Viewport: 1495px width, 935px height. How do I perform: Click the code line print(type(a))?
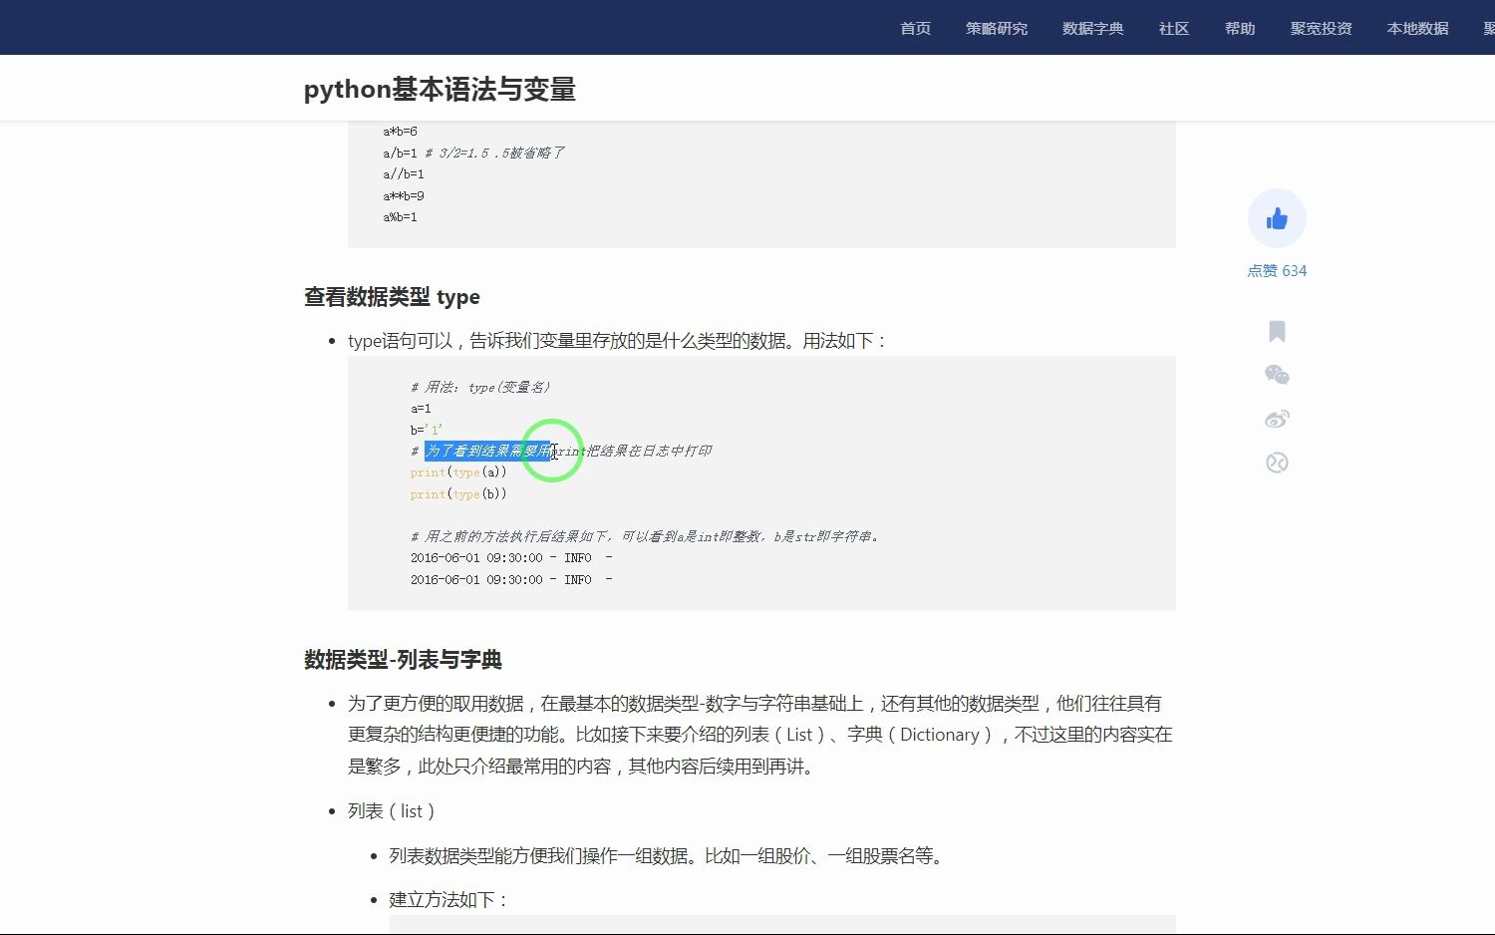[x=458, y=472]
